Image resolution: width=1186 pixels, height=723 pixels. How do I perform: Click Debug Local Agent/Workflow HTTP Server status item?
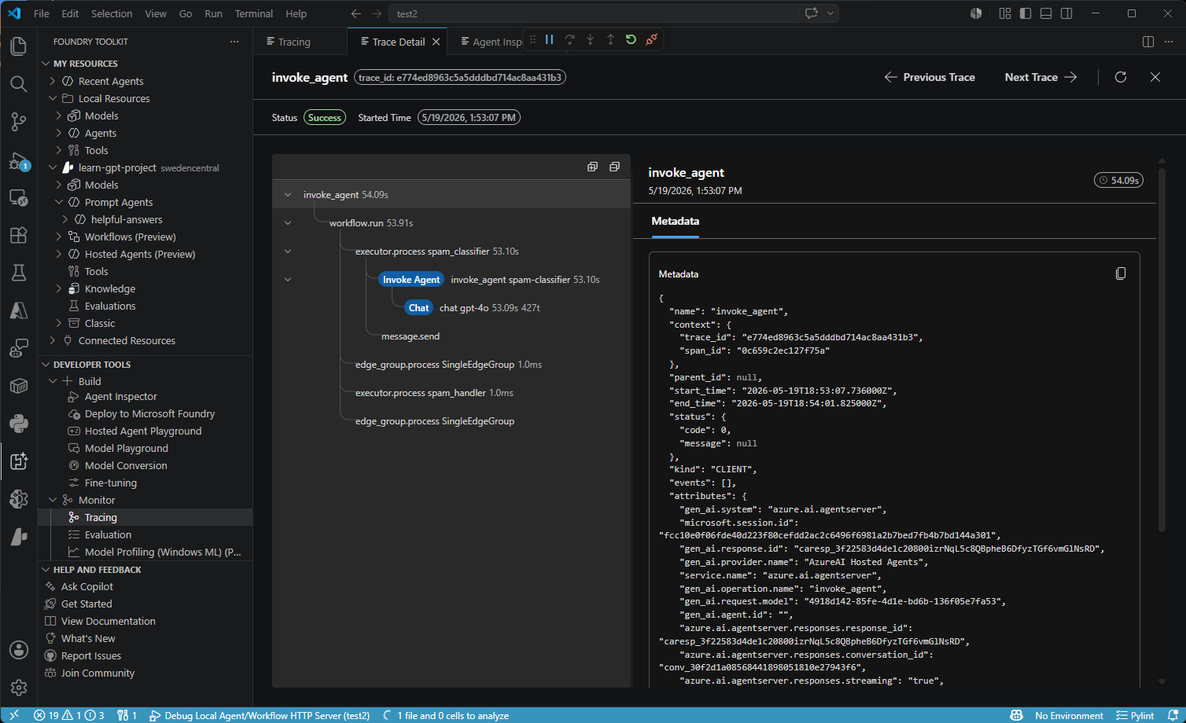pos(260,715)
